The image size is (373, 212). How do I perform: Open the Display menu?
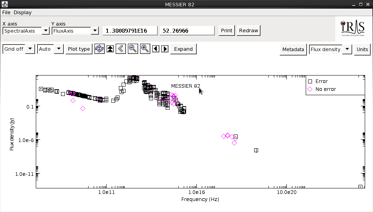pos(22,12)
